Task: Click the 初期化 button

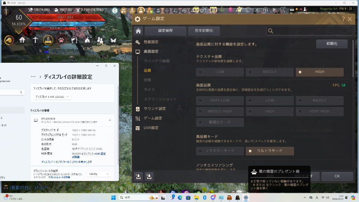Action: 332,44
